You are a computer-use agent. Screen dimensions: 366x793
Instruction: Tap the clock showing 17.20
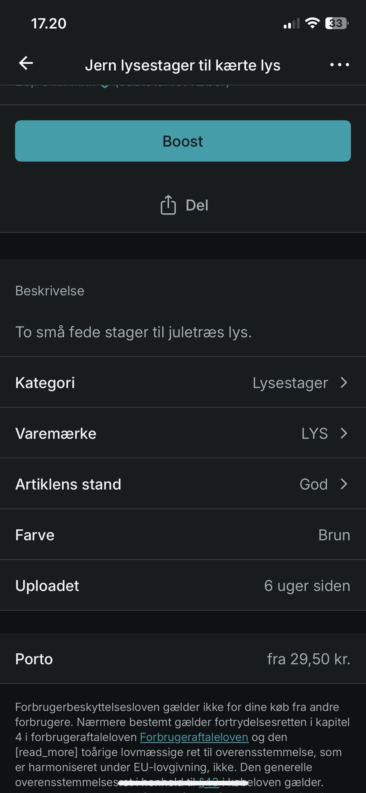pyautogui.click(x=49, y=24)
